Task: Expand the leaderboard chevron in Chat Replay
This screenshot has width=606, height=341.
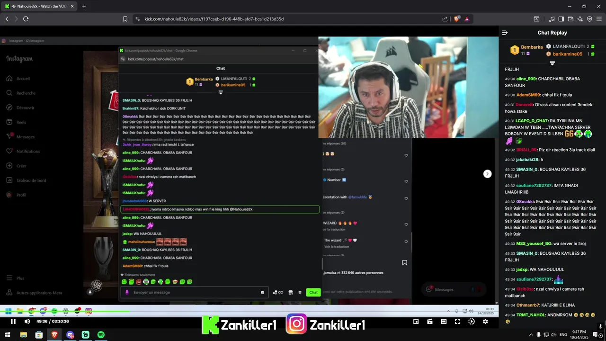Action: [x=552, y=63]
